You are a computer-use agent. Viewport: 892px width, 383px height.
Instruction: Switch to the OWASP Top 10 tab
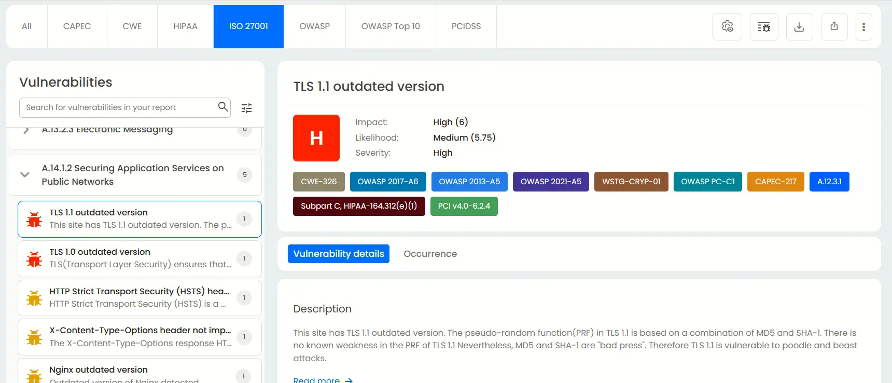coord(390,26)
